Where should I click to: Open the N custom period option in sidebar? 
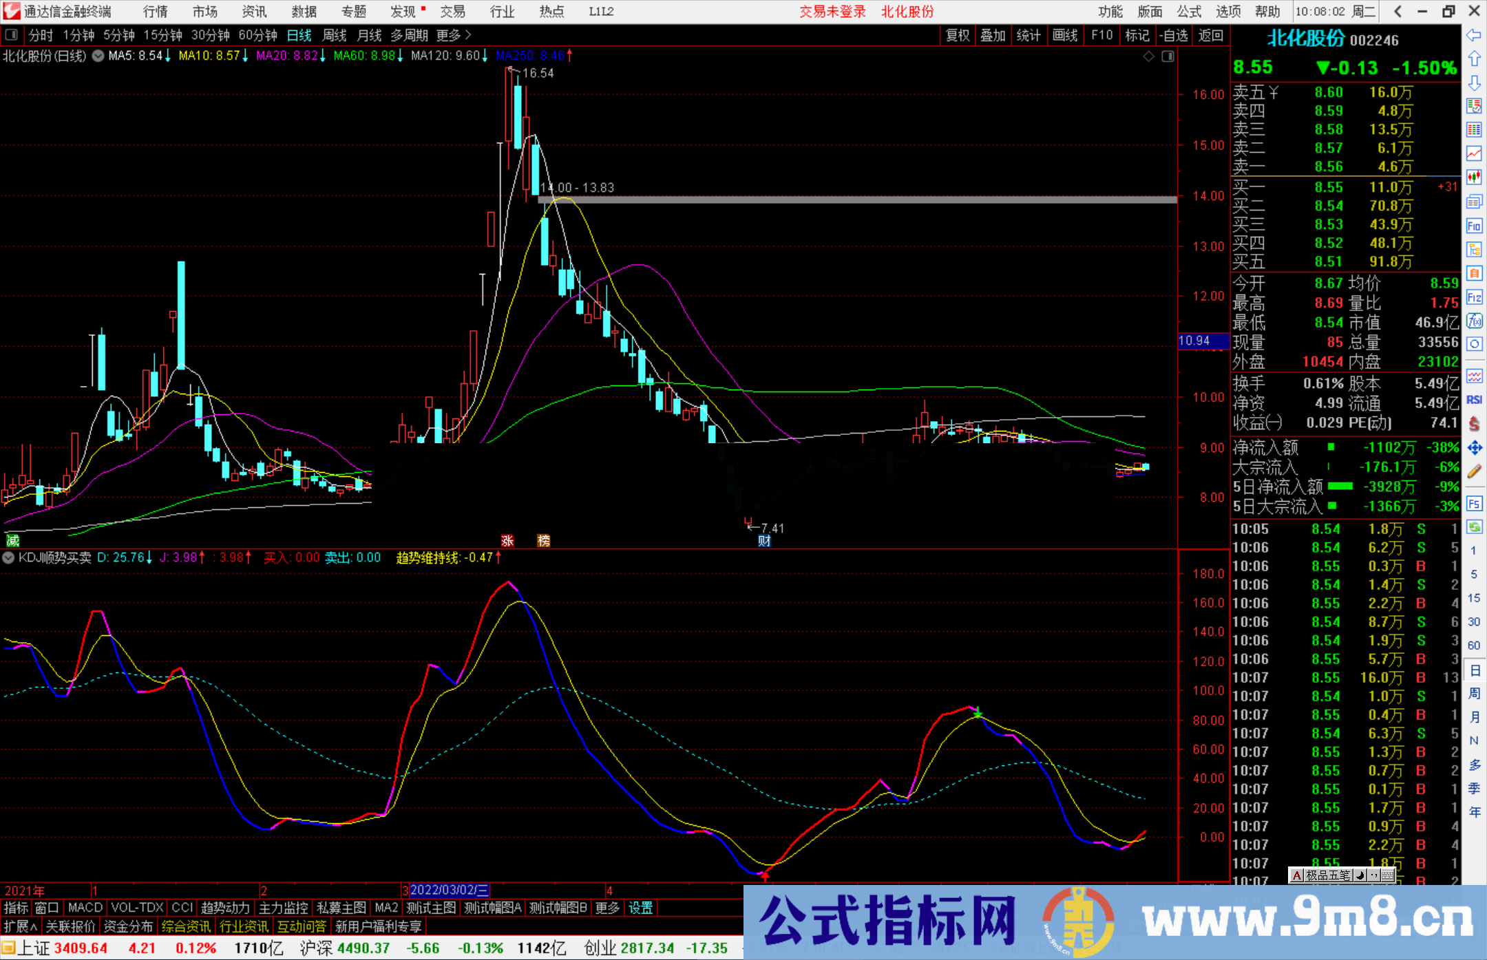1474,741
